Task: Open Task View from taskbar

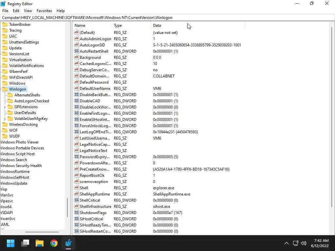Action: pos(25,243)
